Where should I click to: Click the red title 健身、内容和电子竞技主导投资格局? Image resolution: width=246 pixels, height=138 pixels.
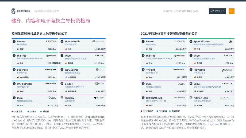click(51, 21)
